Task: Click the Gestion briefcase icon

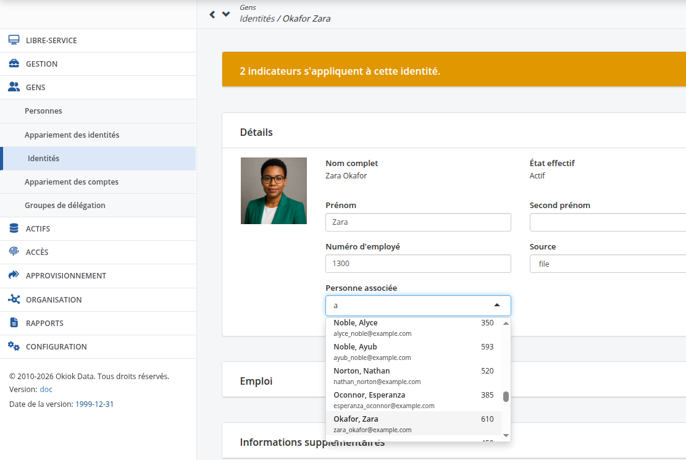Action: tap(14, 64)
